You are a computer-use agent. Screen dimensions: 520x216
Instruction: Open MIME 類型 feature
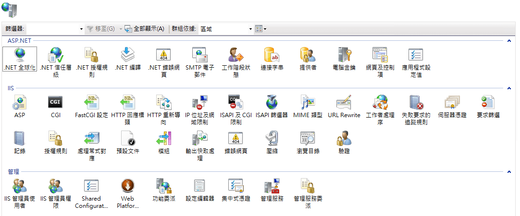308,107
